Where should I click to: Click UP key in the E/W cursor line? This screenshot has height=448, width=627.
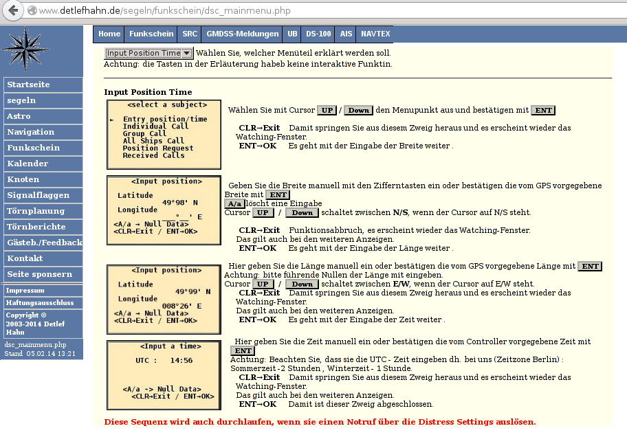click(x=263, y=284)
